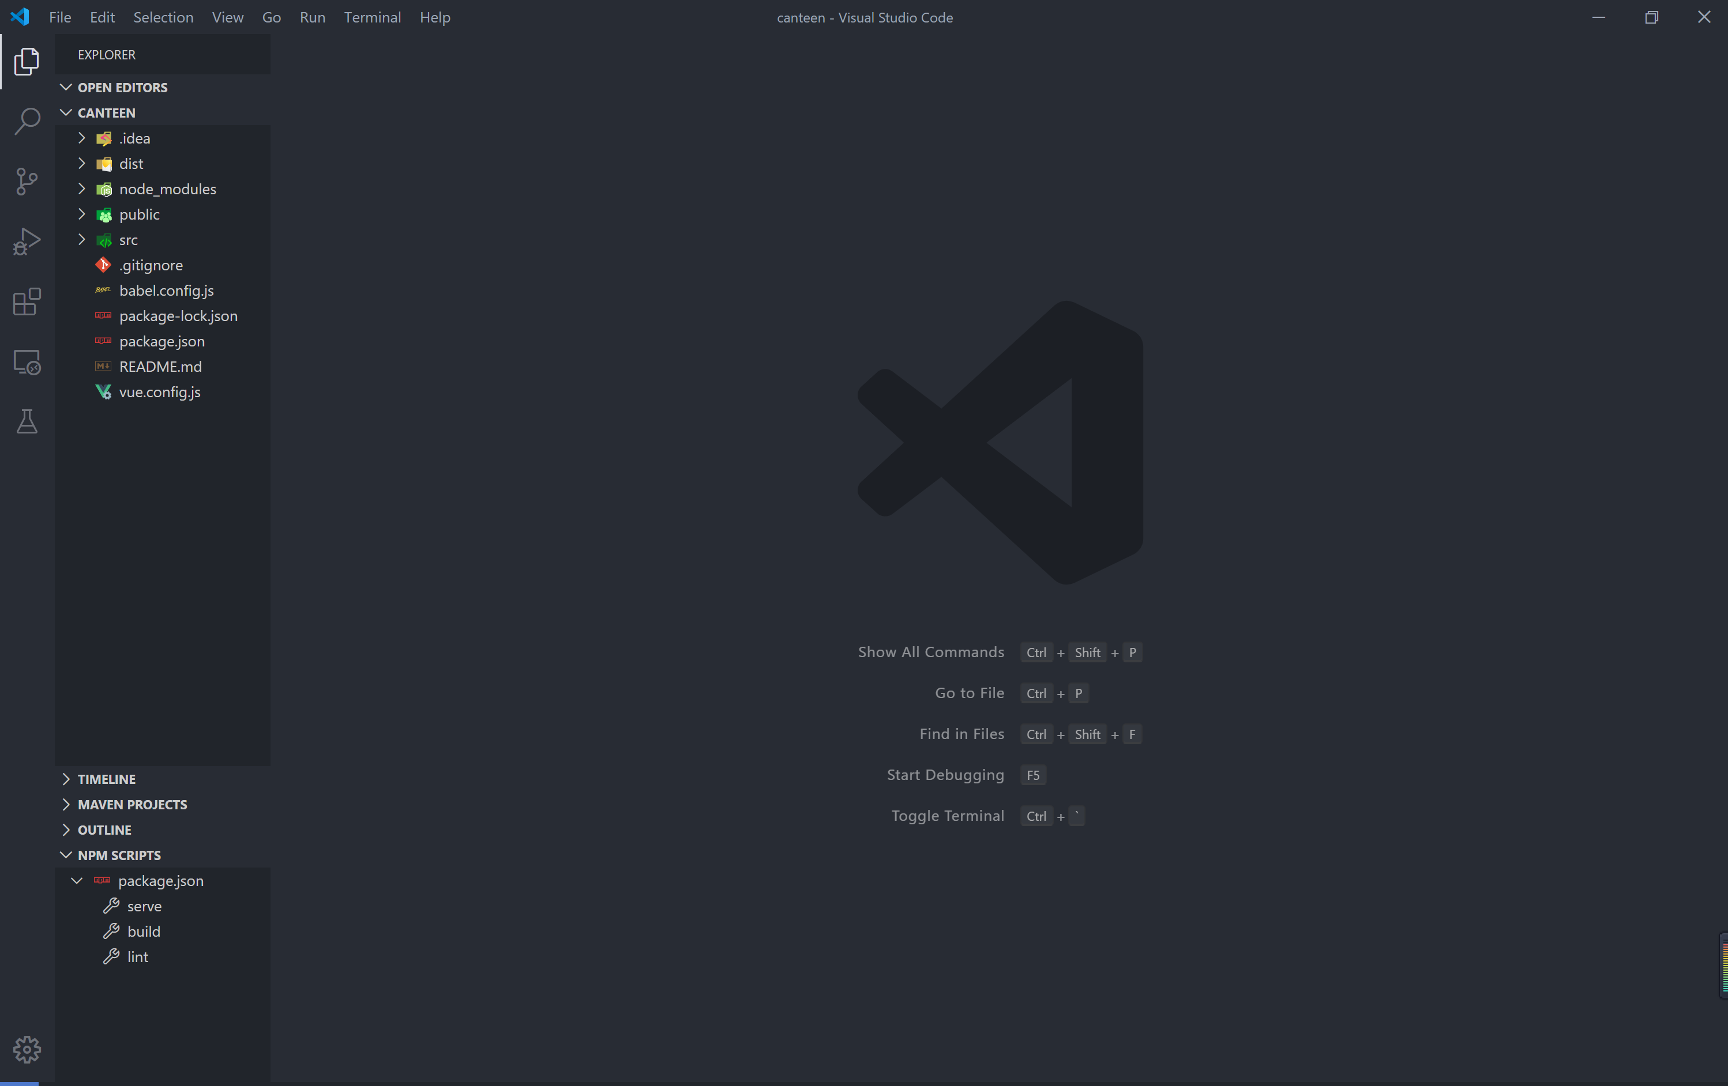
Task: Run the serve npm script
Action: click(x=142, y=904)
